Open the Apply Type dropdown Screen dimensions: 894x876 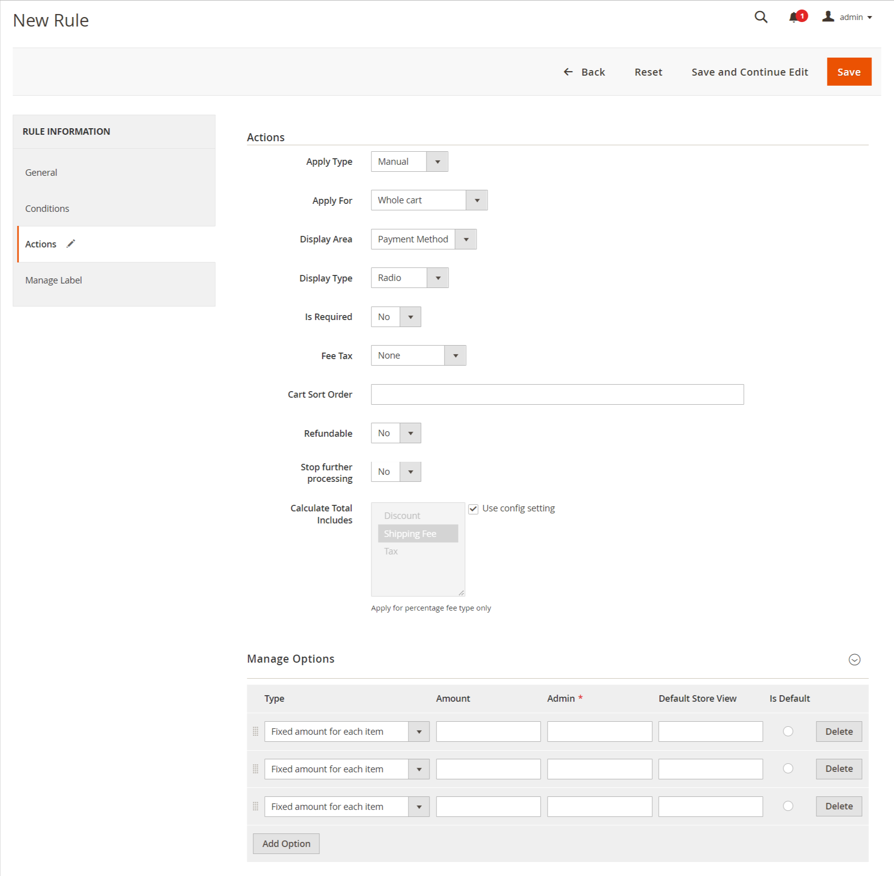[409, 162]
